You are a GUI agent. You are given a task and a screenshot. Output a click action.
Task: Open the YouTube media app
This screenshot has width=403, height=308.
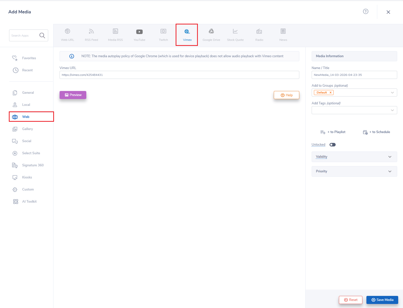coord(139,35)
